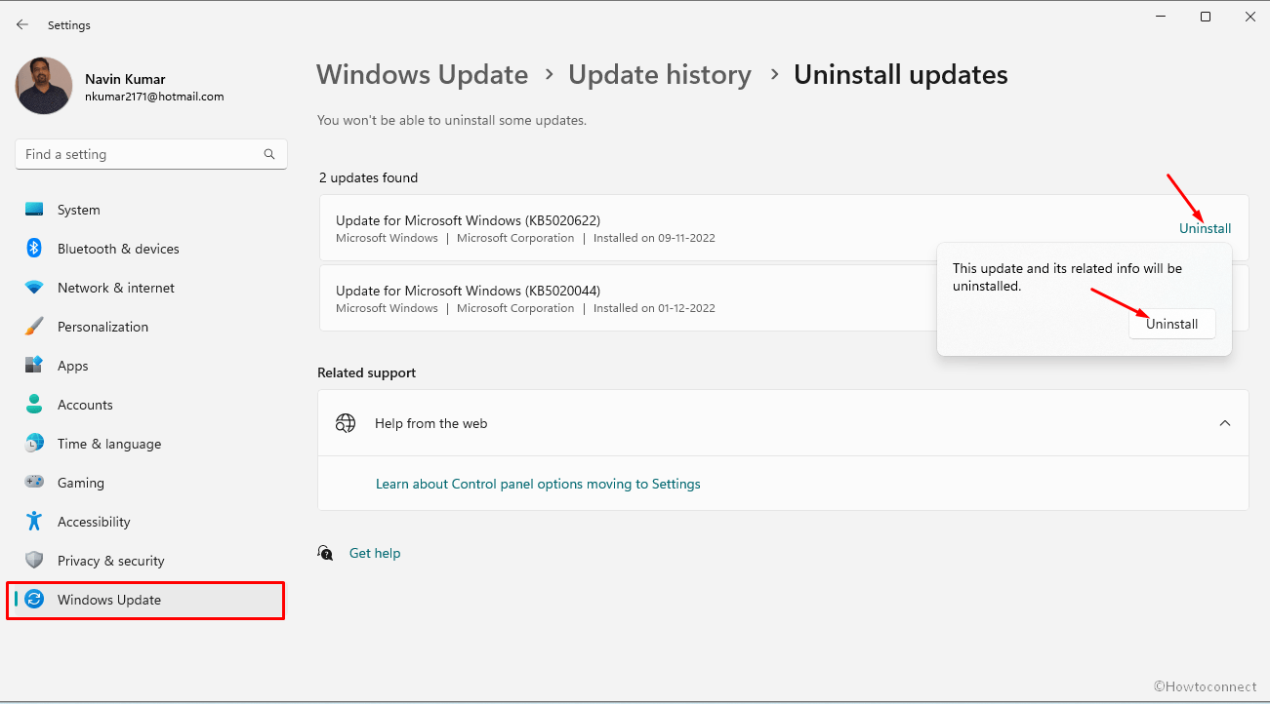Screen dimensions: 1270x704
Task: Click the Apps icon in sidebar
Action: click(x=34, y=366)
